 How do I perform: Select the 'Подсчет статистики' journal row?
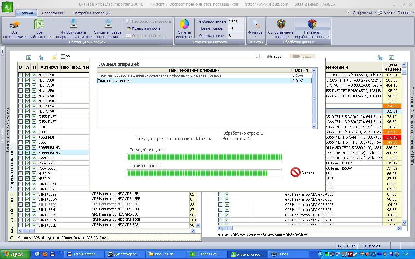pyautogui.click(x=204, y=81)
